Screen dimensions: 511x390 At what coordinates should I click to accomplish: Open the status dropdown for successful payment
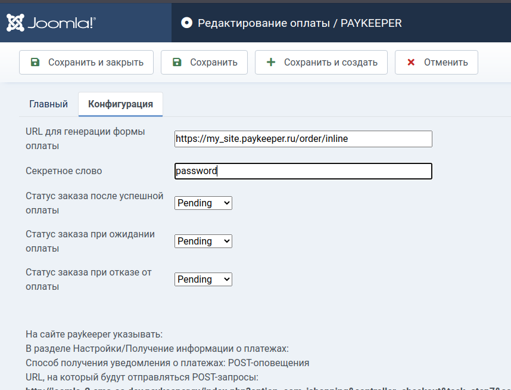(x=203, y=203)
